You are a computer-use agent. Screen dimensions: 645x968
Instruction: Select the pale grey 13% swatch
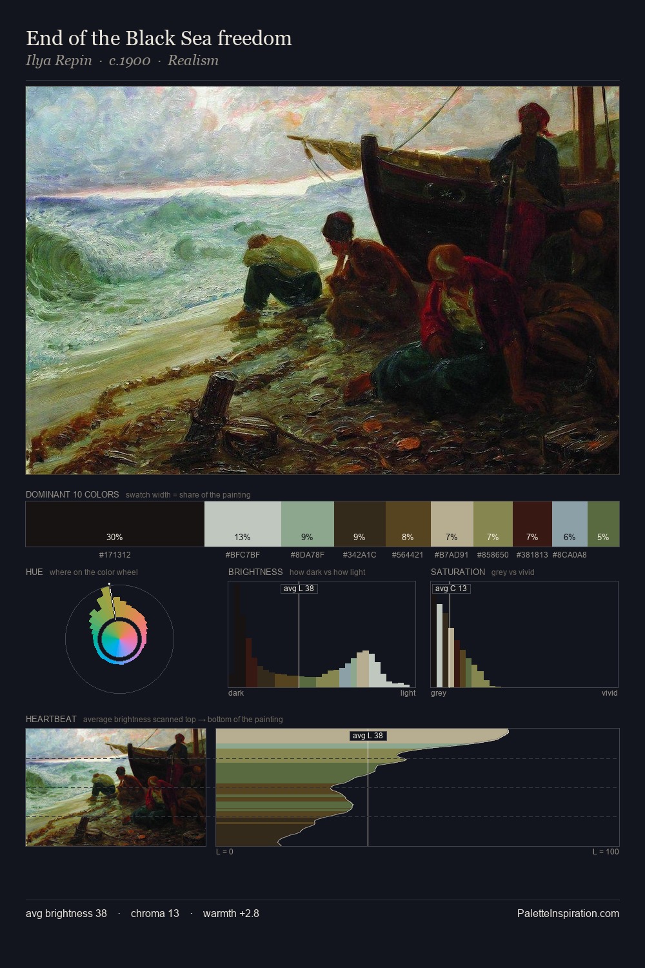[243, 524]
